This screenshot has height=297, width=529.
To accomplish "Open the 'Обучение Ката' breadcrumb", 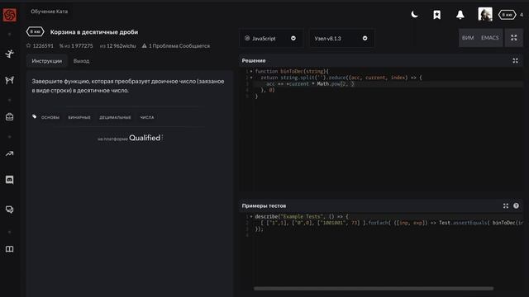I will (x=50, y=12).
